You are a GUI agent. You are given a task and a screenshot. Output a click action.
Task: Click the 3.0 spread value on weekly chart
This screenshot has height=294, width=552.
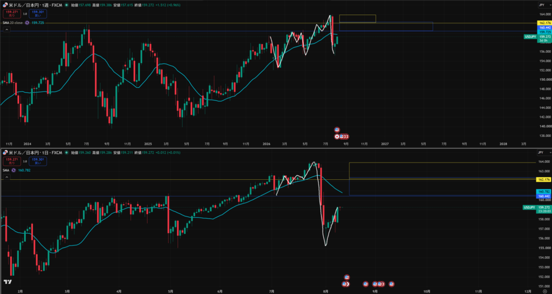[25, 13]
